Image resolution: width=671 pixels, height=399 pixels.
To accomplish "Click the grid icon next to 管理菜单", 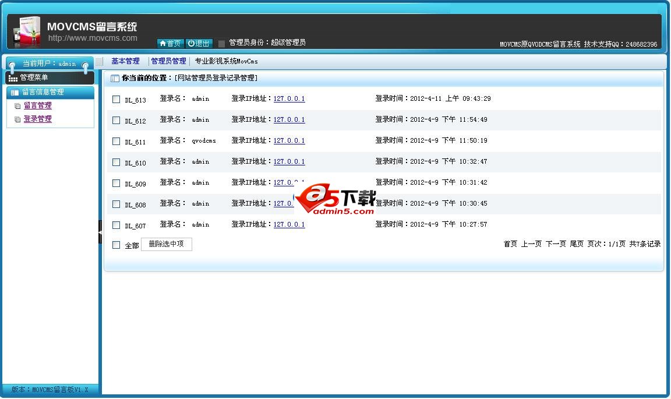I will point(13,78).
